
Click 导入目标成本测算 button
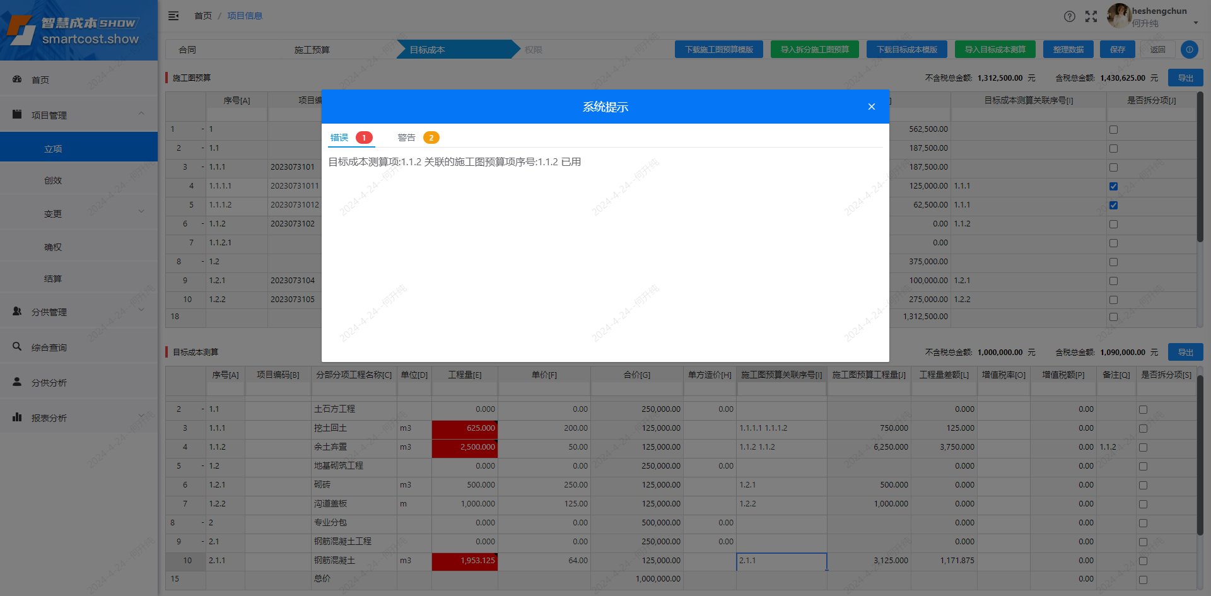[x=995, y=49]
